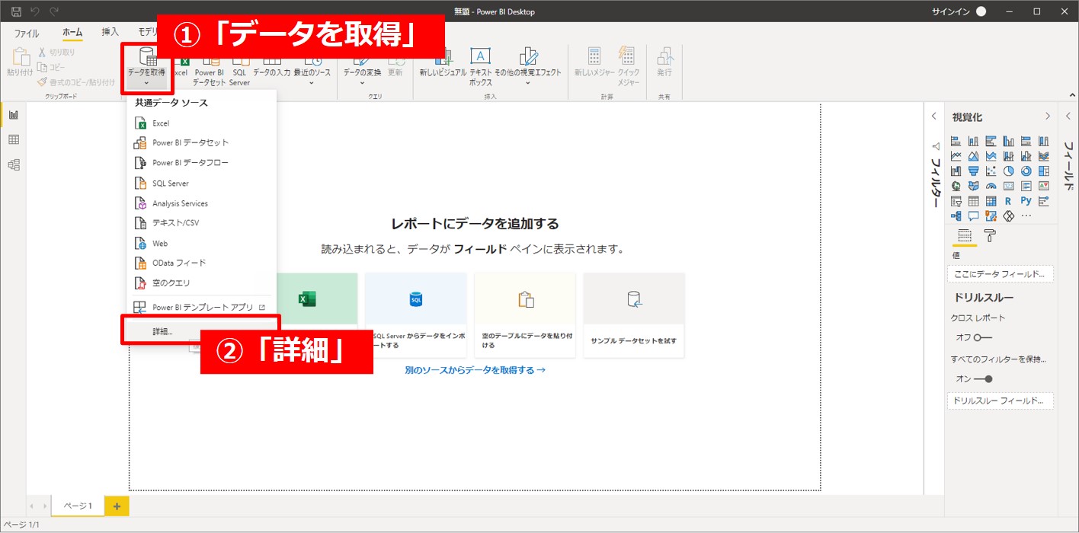Toggle the Cross-report switch
Screen dimensions: 1079x533
pyautogui.click(x=981, y=337)
